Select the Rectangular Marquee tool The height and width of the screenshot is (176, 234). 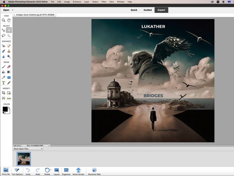[x=9, y=31]
